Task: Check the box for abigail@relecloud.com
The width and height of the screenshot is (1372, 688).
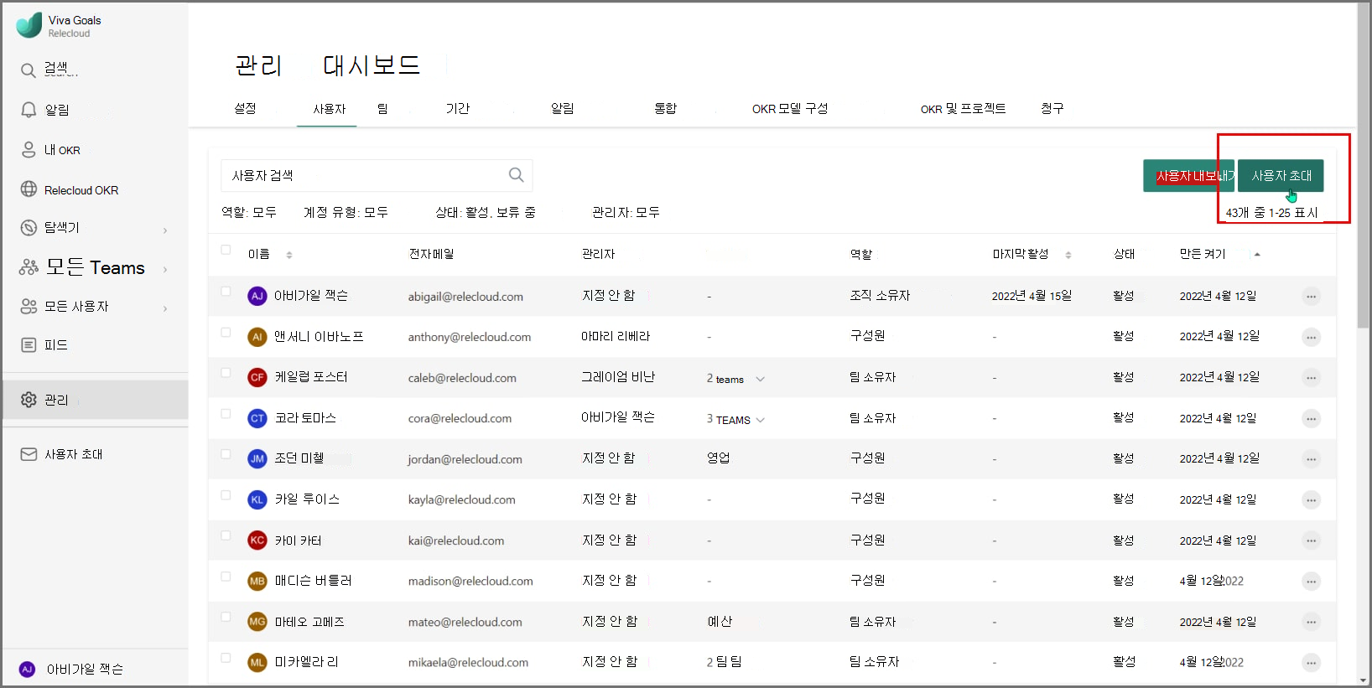Action: pos(226,292)
